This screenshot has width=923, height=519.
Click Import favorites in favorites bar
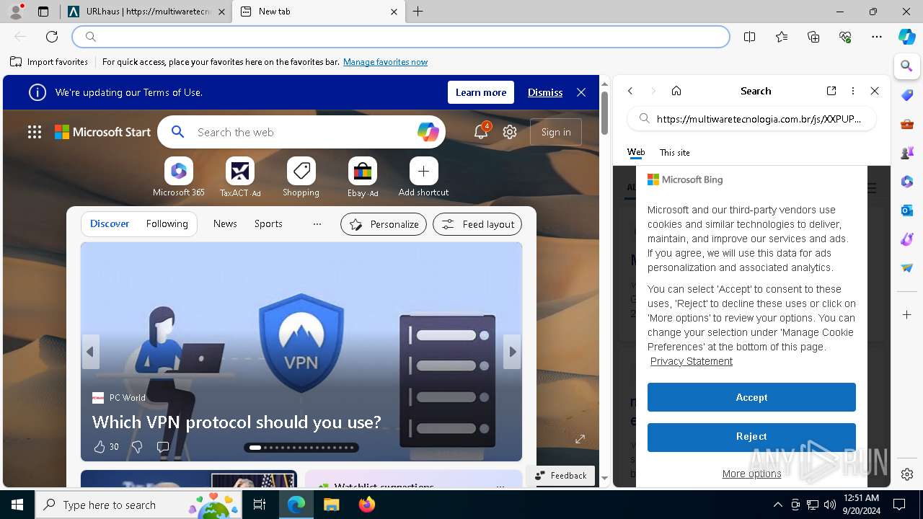coord(49,62)
